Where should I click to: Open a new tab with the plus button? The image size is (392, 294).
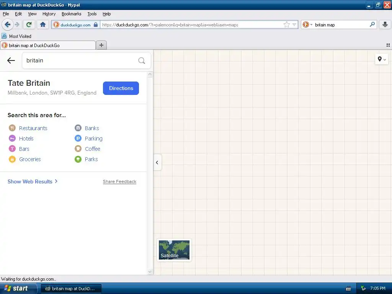point(101,45)
